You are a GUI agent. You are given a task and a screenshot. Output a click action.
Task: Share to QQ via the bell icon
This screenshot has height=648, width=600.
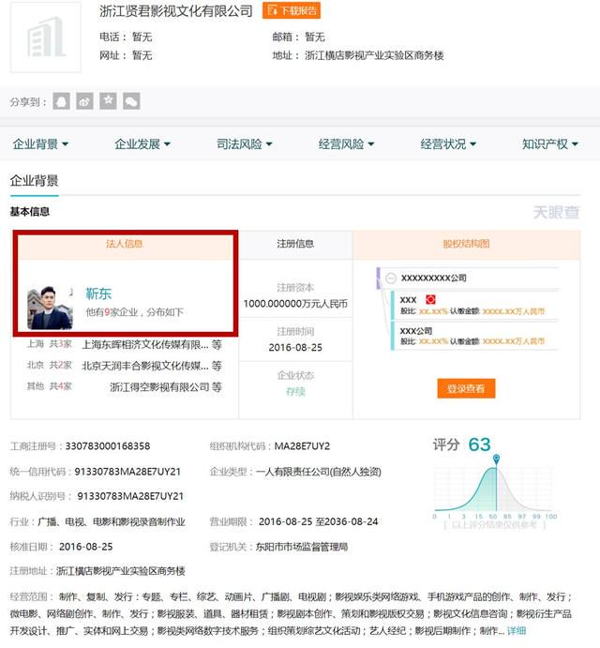point(61,101)
